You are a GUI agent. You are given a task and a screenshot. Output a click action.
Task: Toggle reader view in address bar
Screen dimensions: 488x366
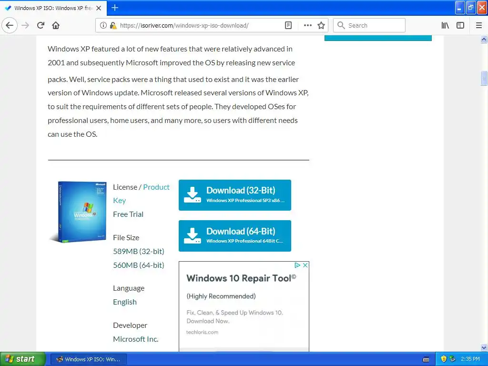coord(288,25)
